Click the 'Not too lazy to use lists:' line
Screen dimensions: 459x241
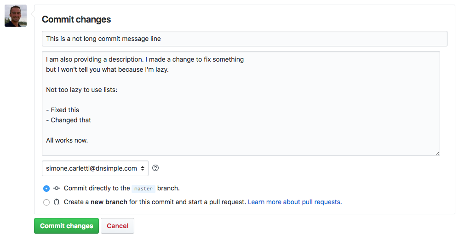82,90
